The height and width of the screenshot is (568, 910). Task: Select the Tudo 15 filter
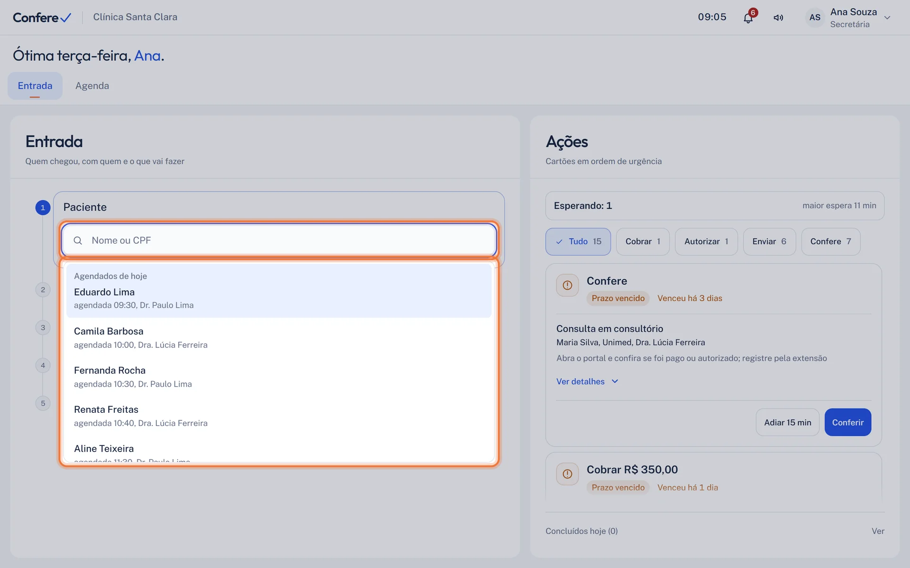click(578, 241)
